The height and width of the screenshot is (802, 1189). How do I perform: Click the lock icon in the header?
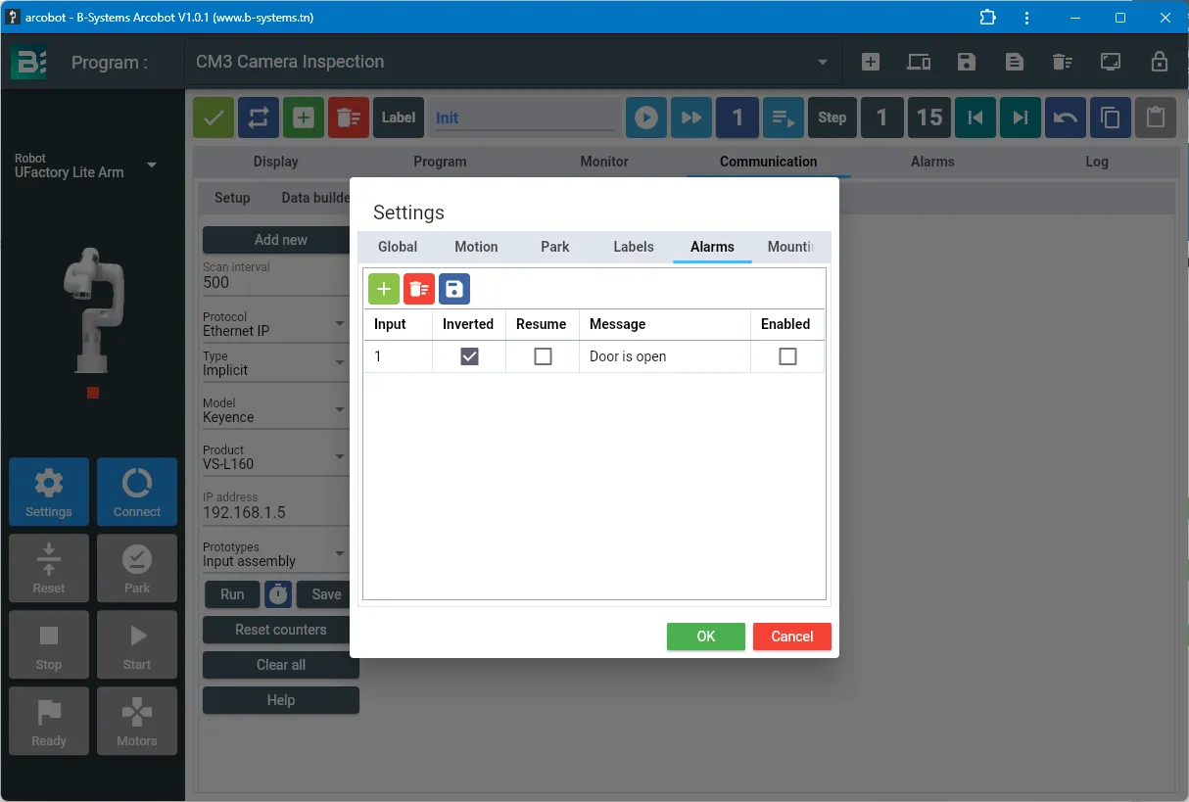[1160, 62]
